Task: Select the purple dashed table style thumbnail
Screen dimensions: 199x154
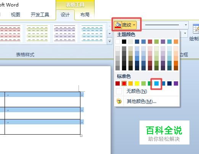Action: pos(64,33)
